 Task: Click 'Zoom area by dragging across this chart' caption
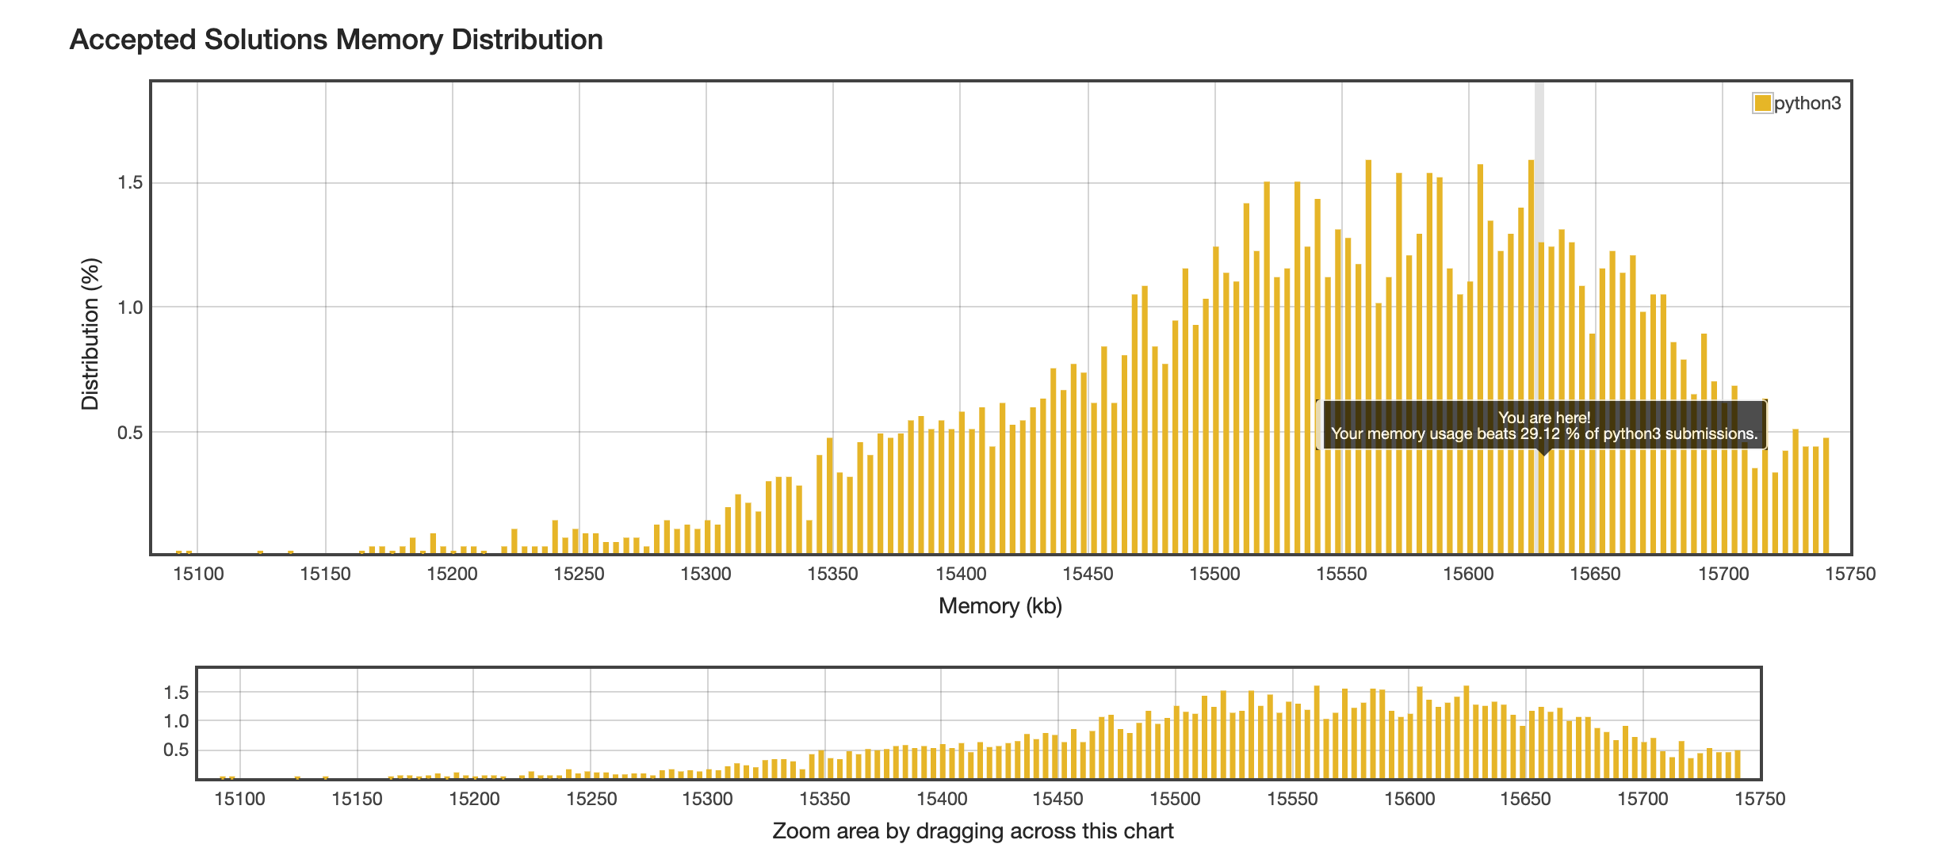pyautogui.click(x=973, y=831)
